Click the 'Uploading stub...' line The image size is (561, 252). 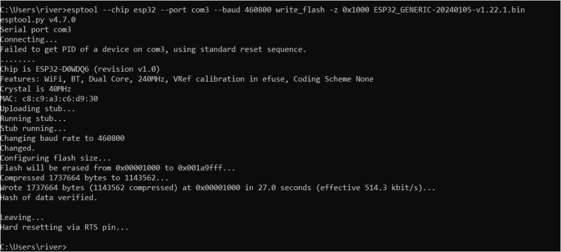34,108
